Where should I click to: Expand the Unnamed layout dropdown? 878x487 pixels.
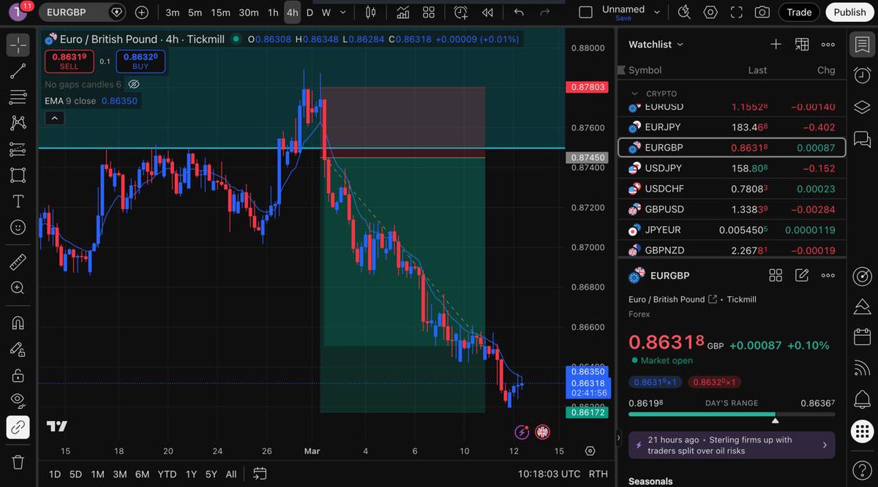(x=657, y=12)
